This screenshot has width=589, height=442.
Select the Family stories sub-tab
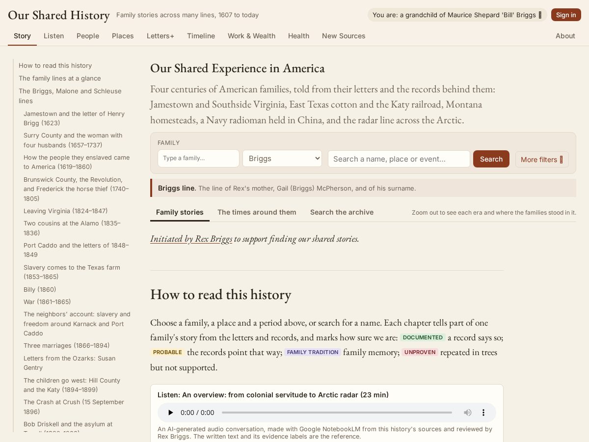(x=180, y=212)
